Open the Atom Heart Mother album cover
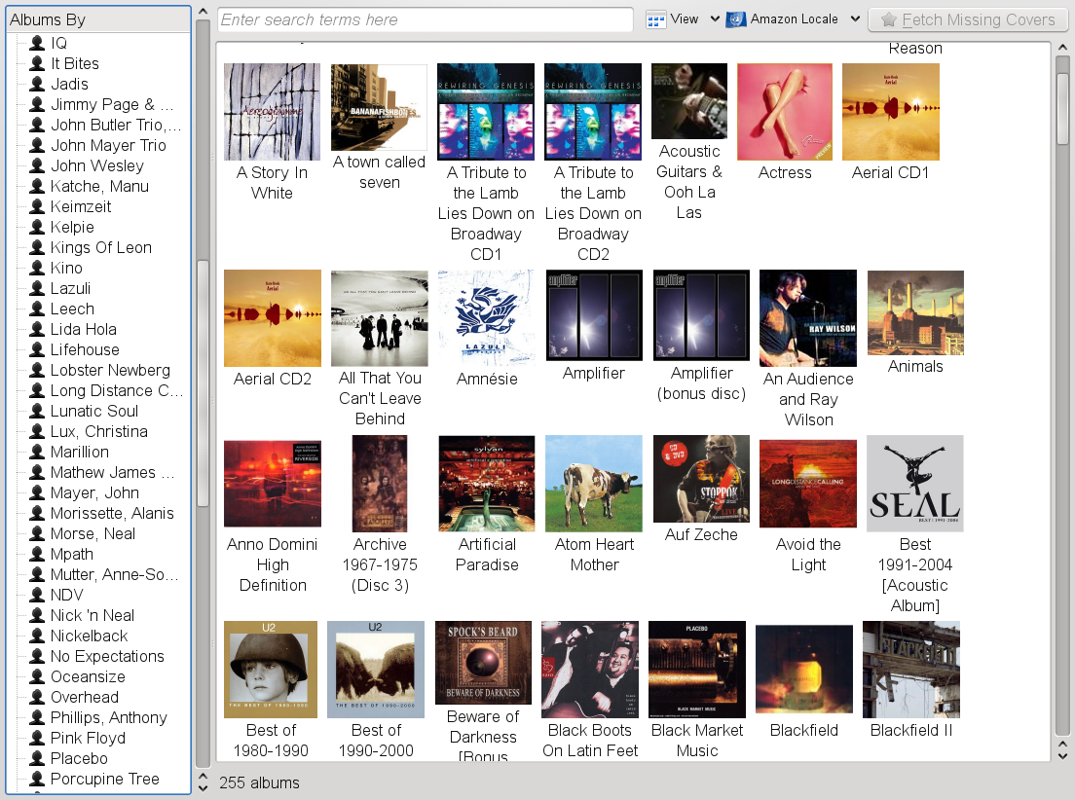This screenshot has height=800, width=1075. pos(593,483)
